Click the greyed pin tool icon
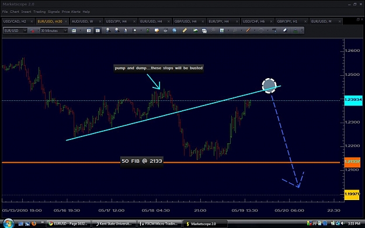This screenshot has height=228, width=365. tap(213, 30)
